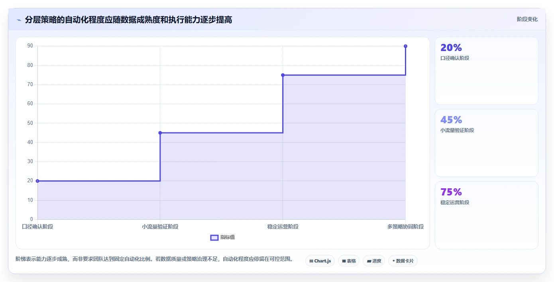Click the 口径确认阶段 x-axis label
Image resolution: width=554 pixels, height=282 pixels.
(x=37, y=227)
